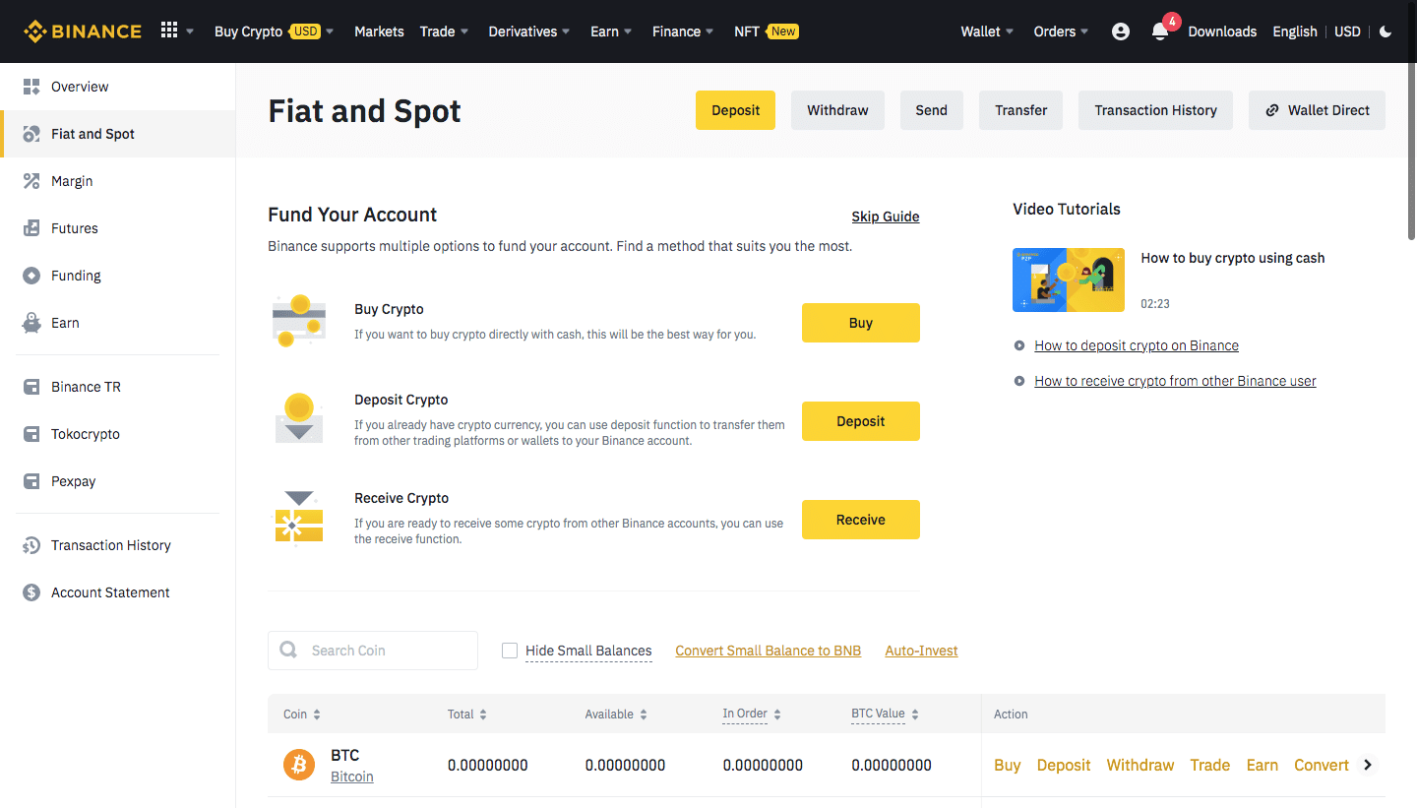The image size is (1417, 808).
Task: Click the Bitcoin coin icon
Action: 299,765
